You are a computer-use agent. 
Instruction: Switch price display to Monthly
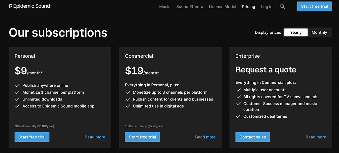pyautogui.click(x=319, y=32)
